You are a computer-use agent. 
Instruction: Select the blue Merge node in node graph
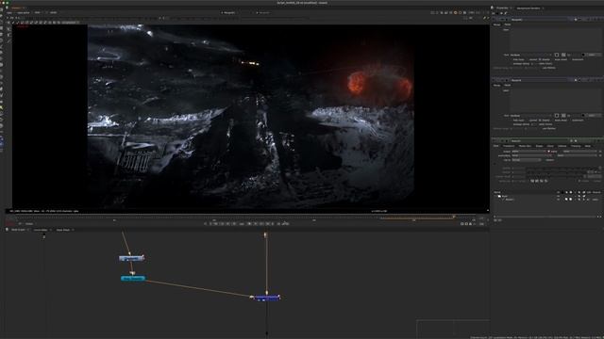click(267, 298)
